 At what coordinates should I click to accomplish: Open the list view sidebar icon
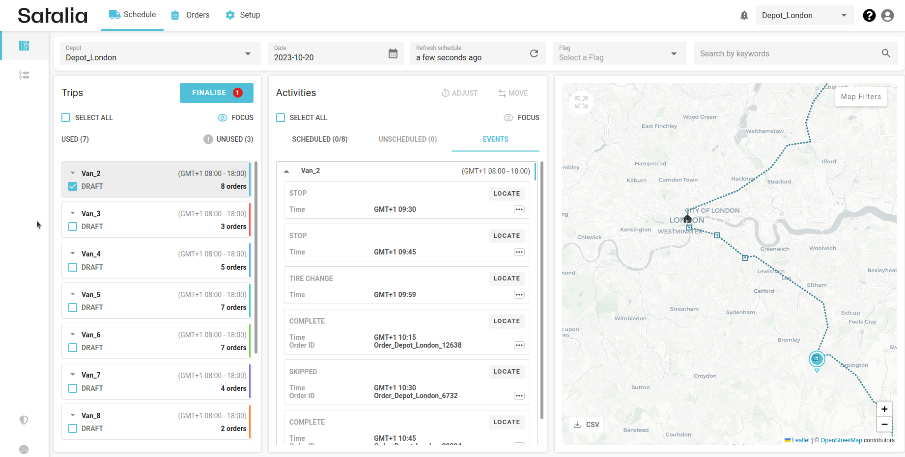coord(24,75)
